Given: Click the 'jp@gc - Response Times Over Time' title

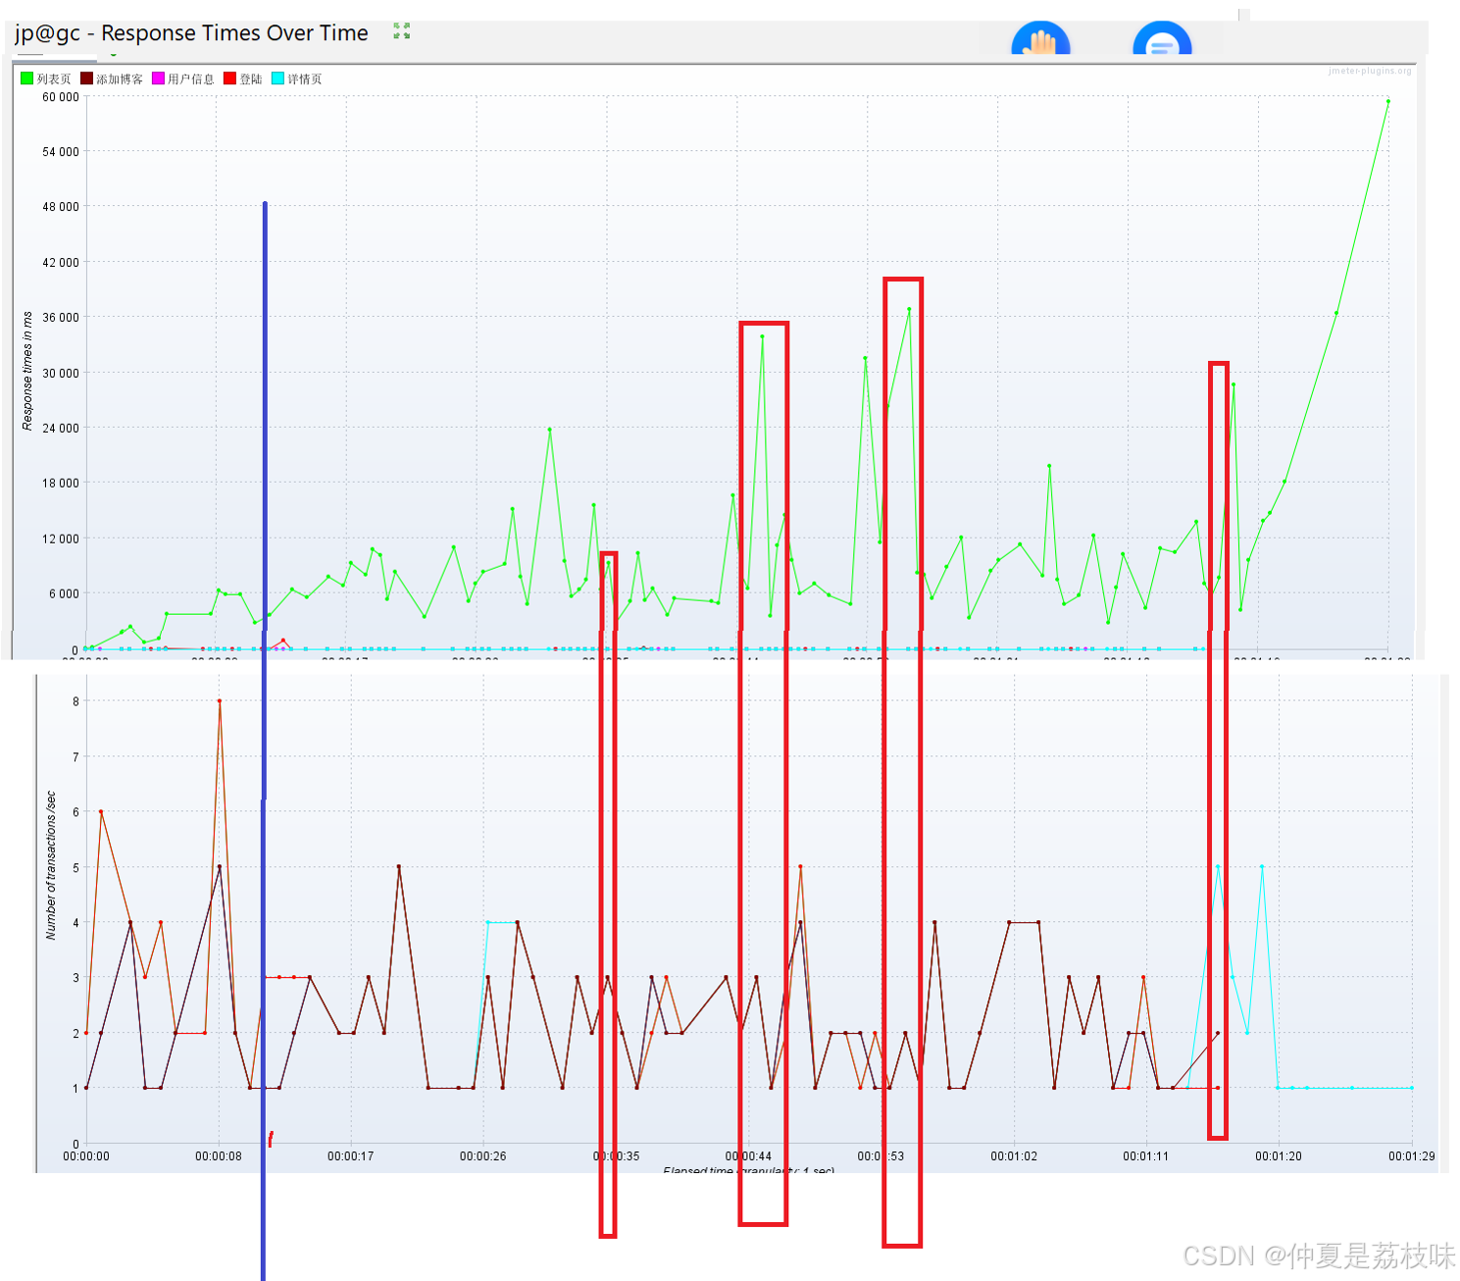Looking at the screenshot, I should tap(191, 33).
